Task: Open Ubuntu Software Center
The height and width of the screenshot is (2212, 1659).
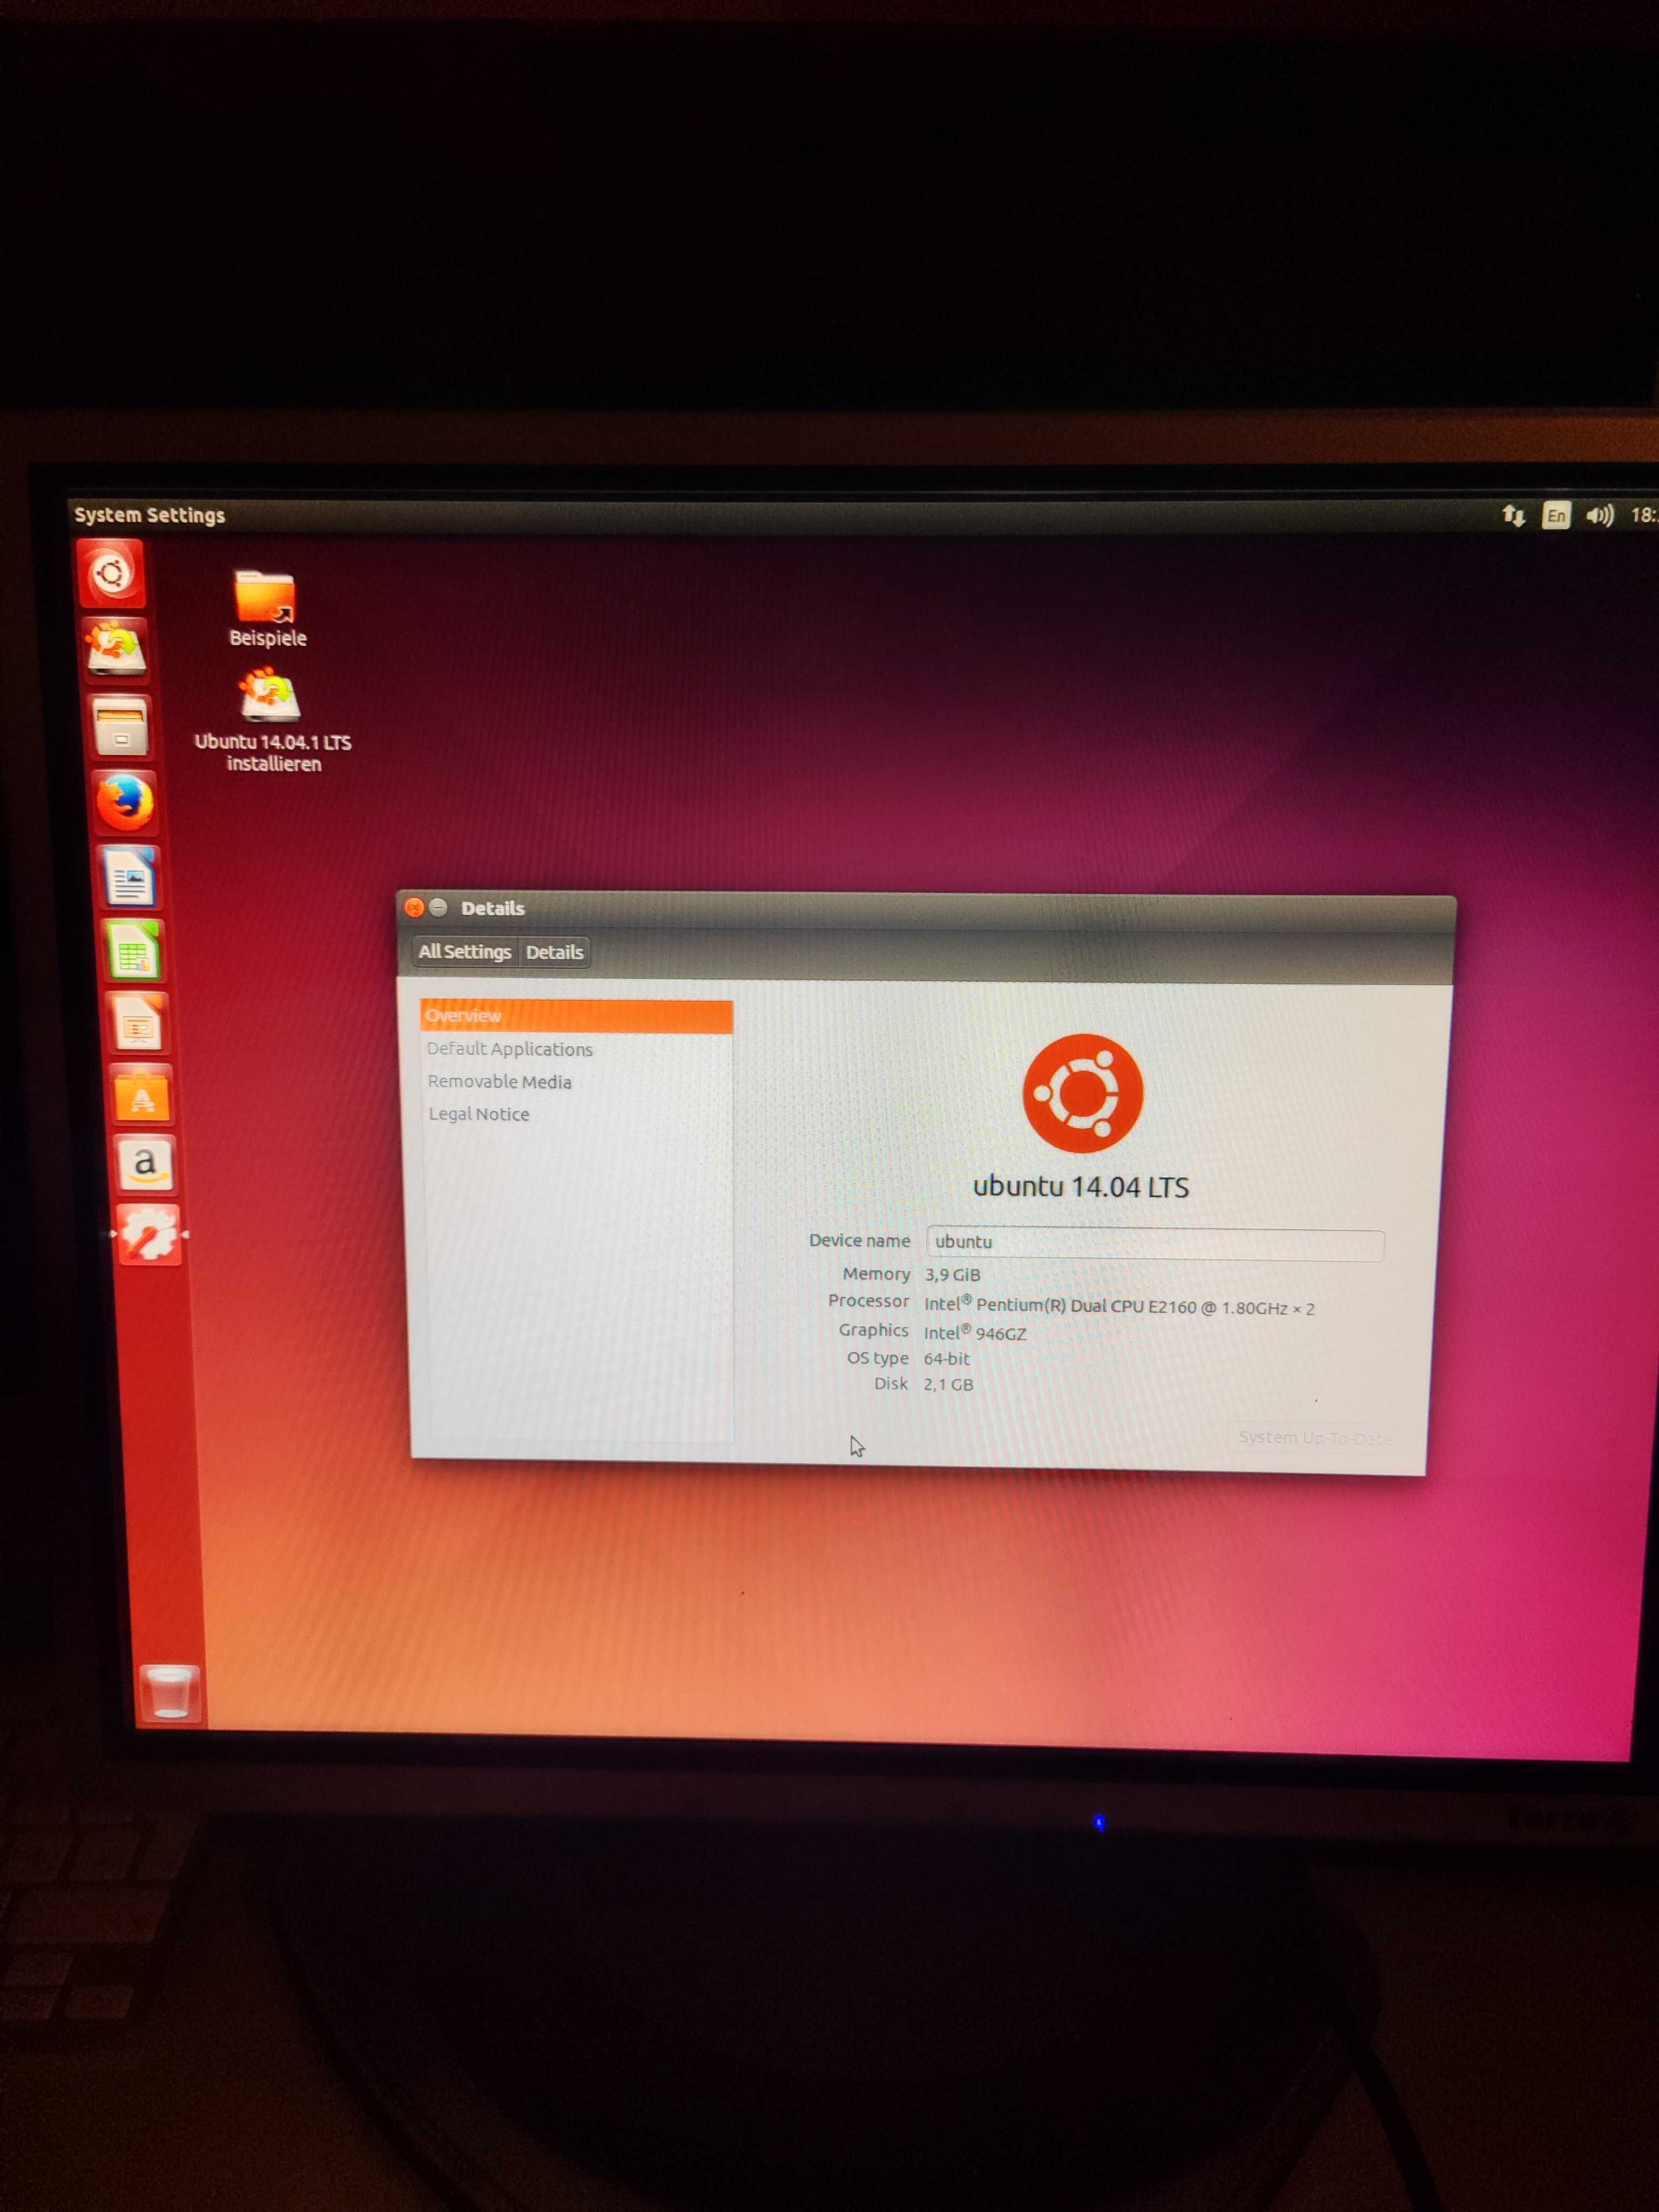Action: click(x=142, y=1095)
